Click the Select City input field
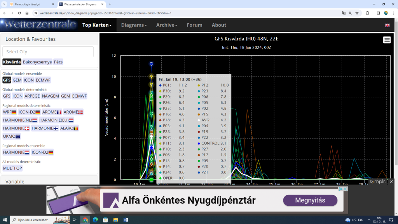Screen dimensions: 398x224 [48, 52]
